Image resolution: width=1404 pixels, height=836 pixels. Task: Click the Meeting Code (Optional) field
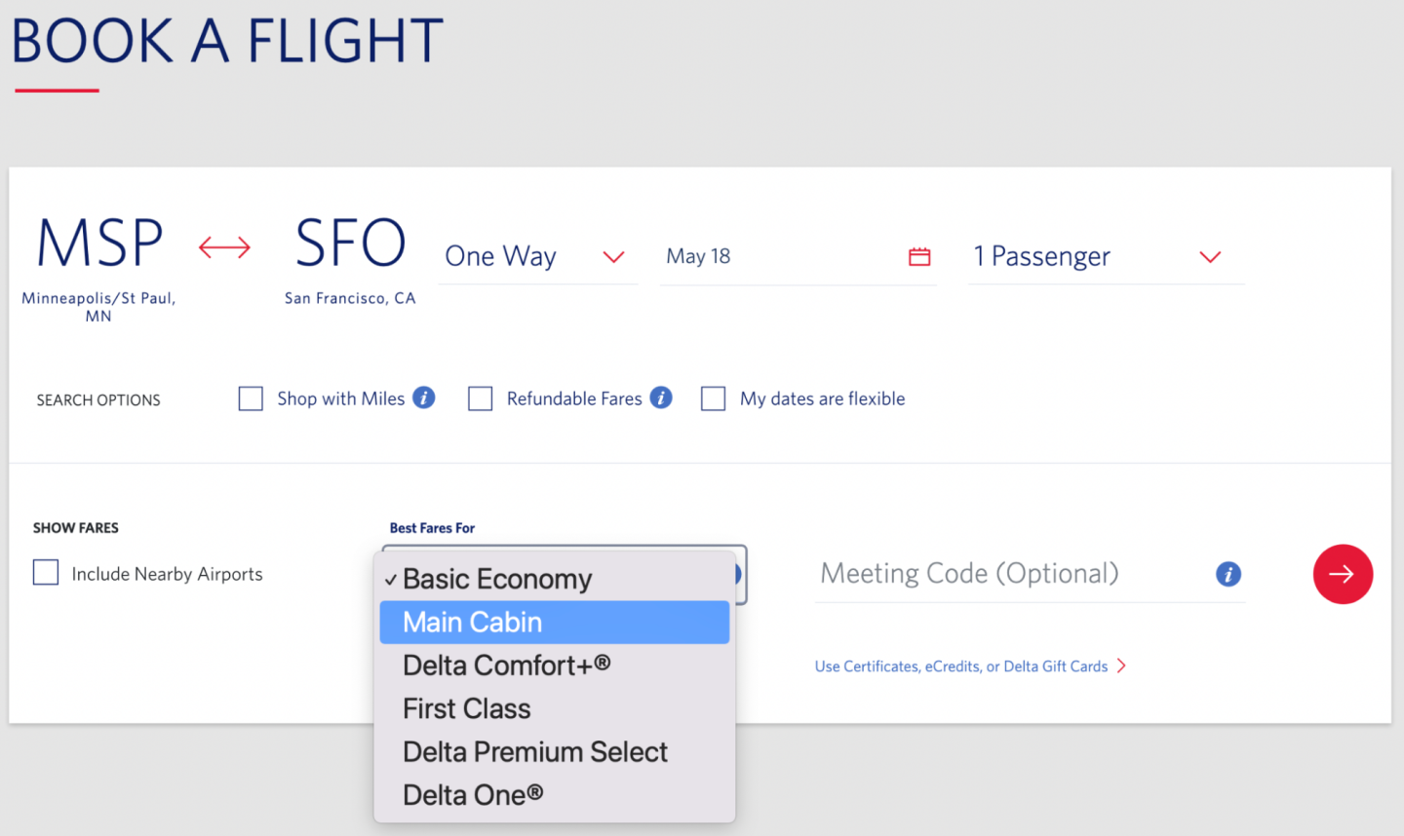point(1009,574)
